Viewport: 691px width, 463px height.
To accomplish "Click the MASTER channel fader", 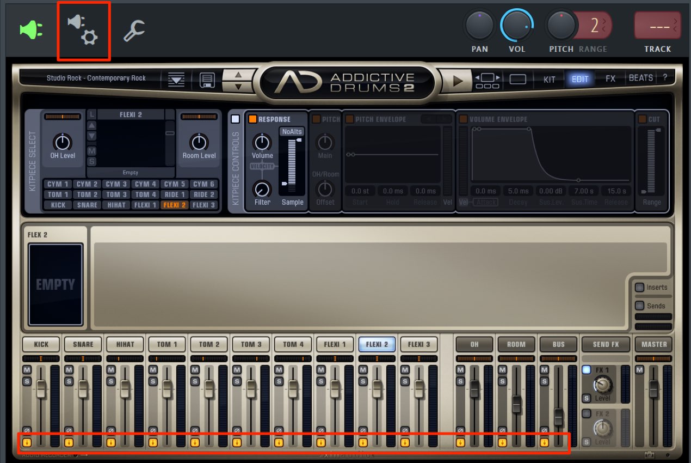I will 653,388.
